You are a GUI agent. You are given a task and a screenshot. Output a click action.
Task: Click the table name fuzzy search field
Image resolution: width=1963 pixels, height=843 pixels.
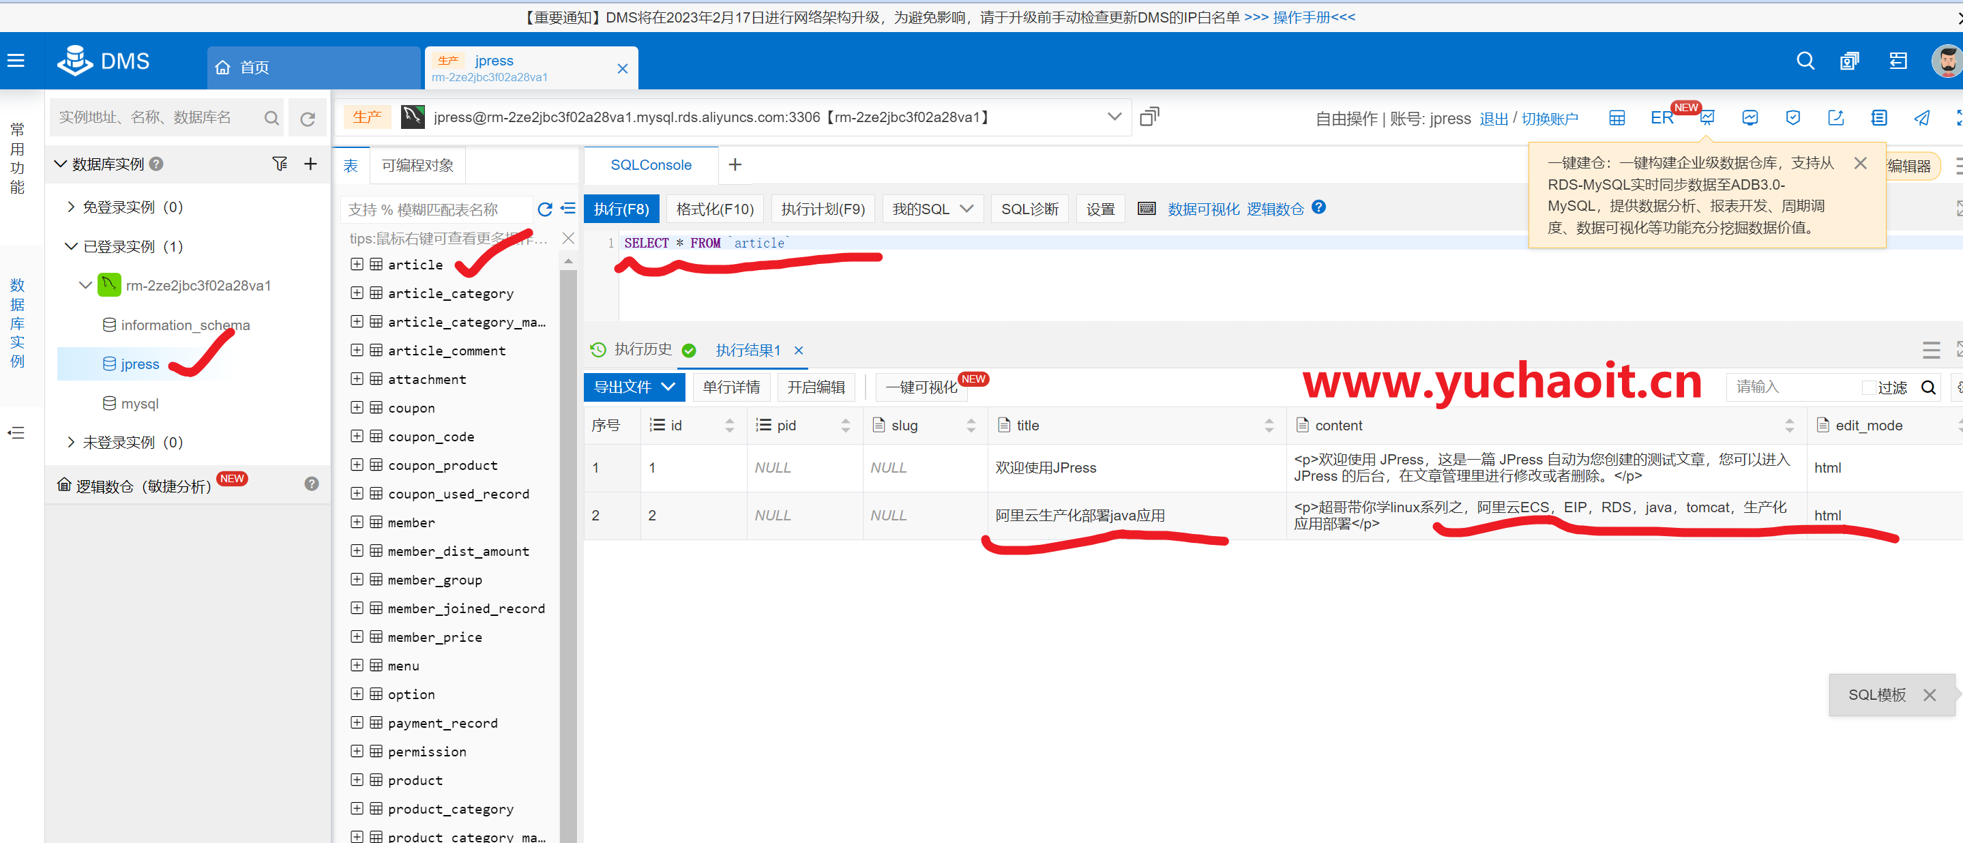point(436,209)
